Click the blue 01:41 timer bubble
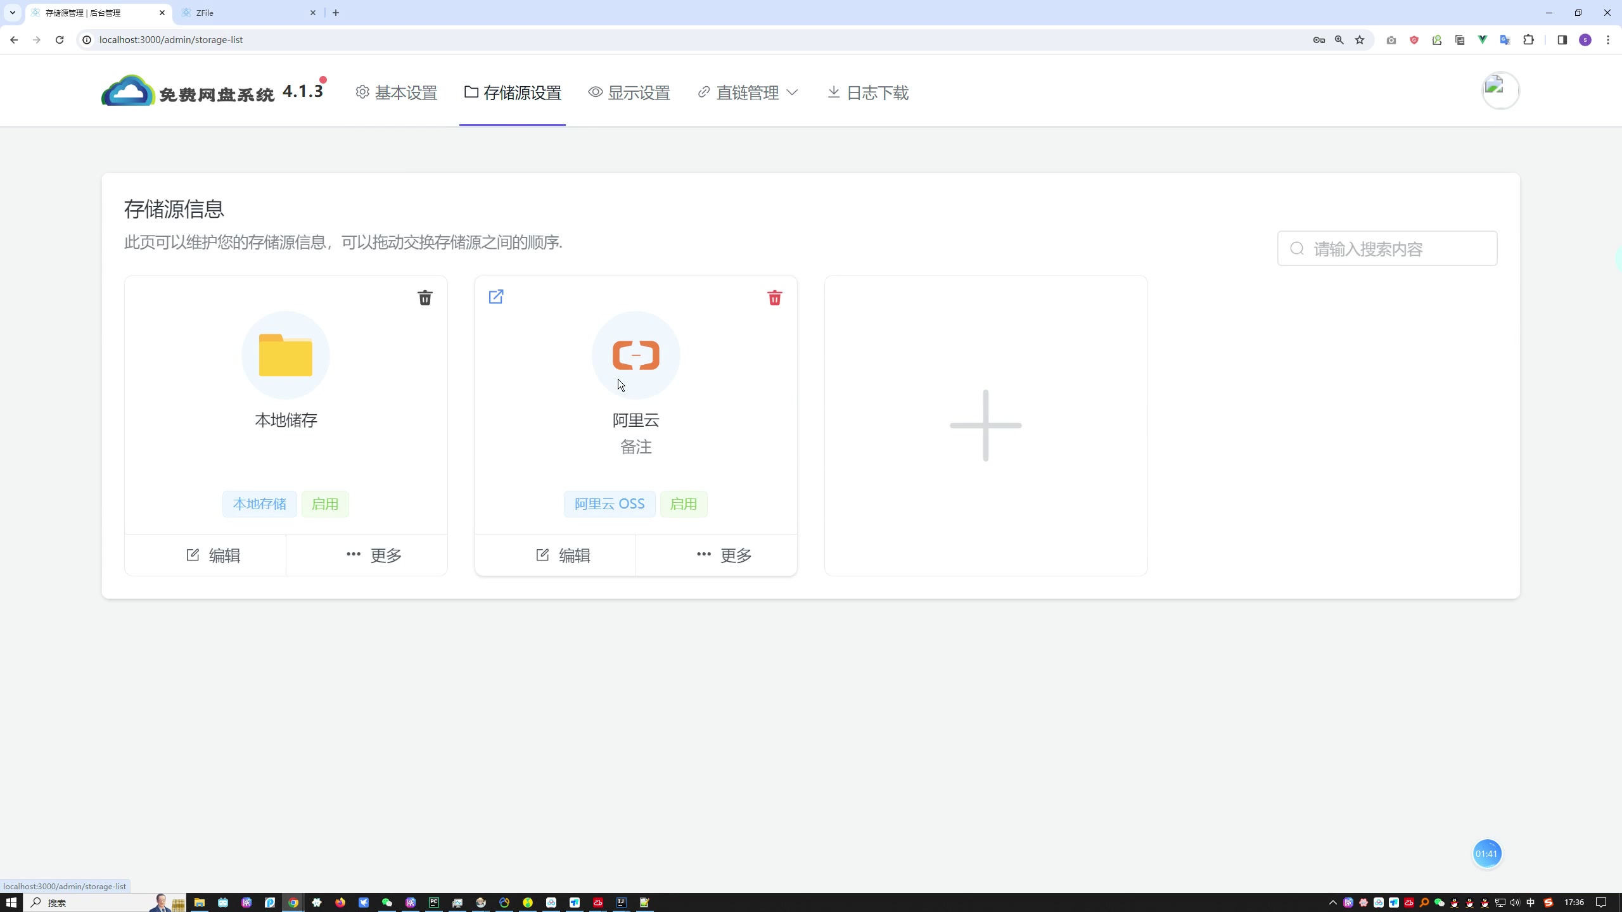Viewport: 1622px width, 912px height. tap(1486, 854)
